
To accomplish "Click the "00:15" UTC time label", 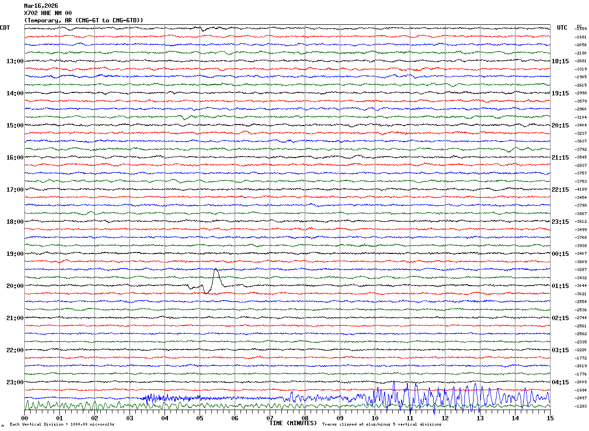I will tap(560, 254).
